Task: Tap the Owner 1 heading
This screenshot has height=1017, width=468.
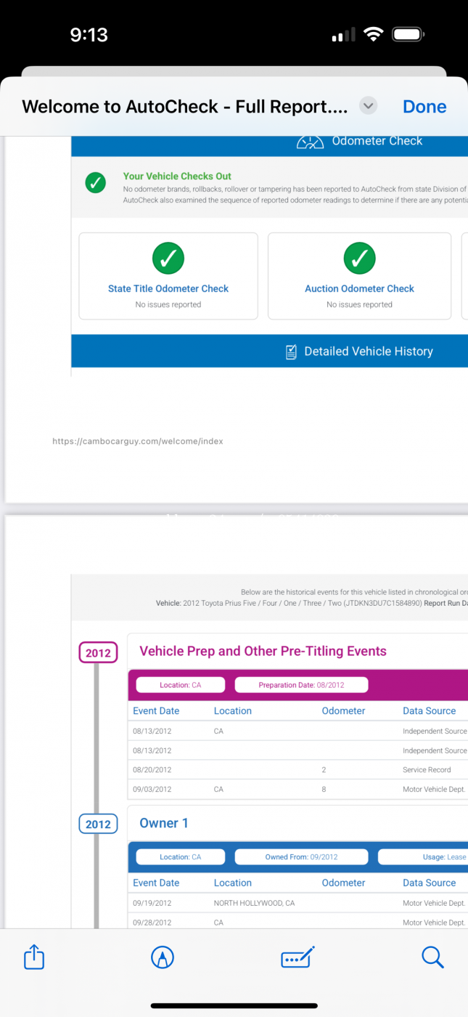Action: (164, 823)
